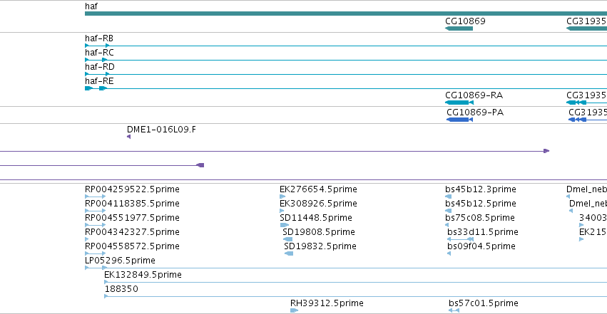Viewport: 607px width, 314px height.
Task: Click the LP05296.5prime feature label
Action: click(x=120, y=261)
